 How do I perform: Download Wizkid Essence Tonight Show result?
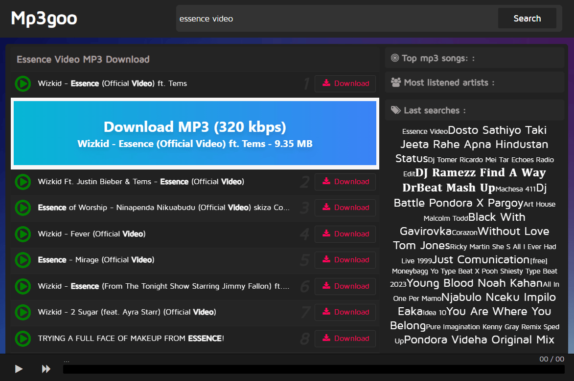(345, 286)
